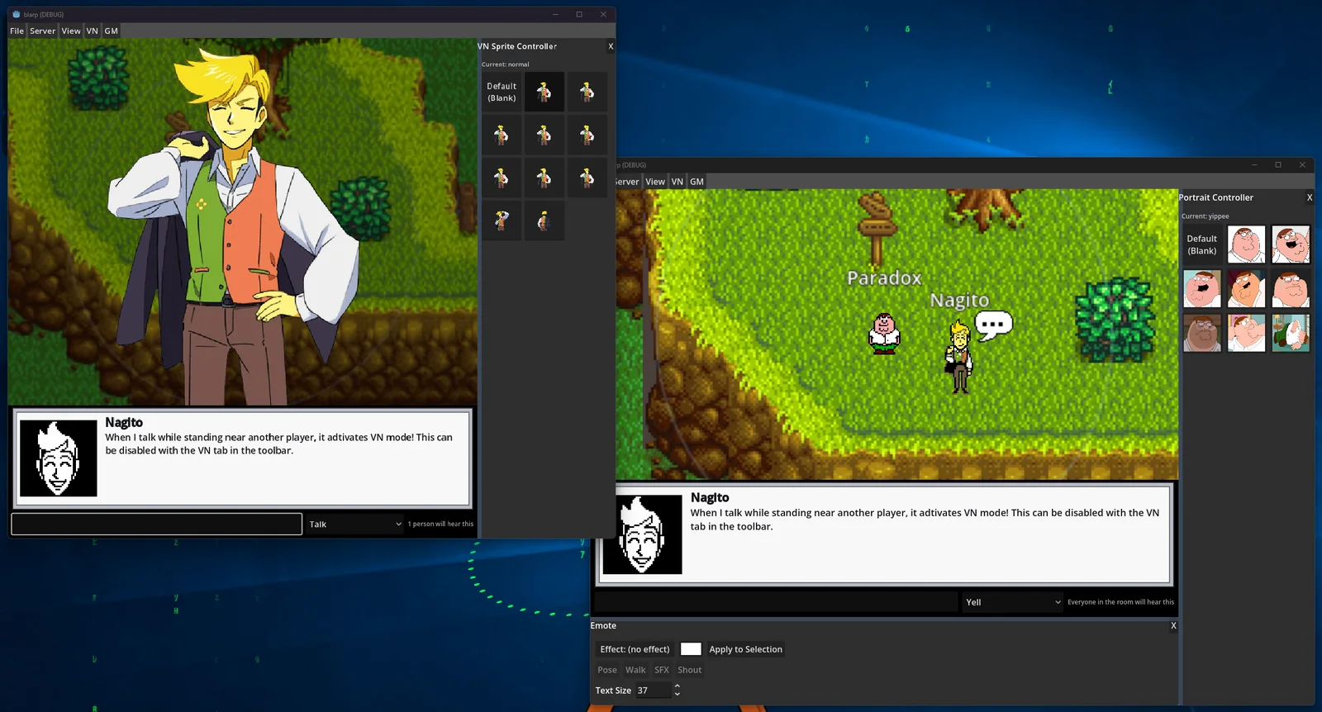Pick the top-right sprite next to the highlighted one

click(x=587, y=92)
